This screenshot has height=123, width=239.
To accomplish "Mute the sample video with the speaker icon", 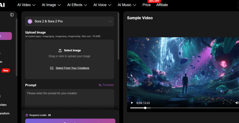I will 237,103.
